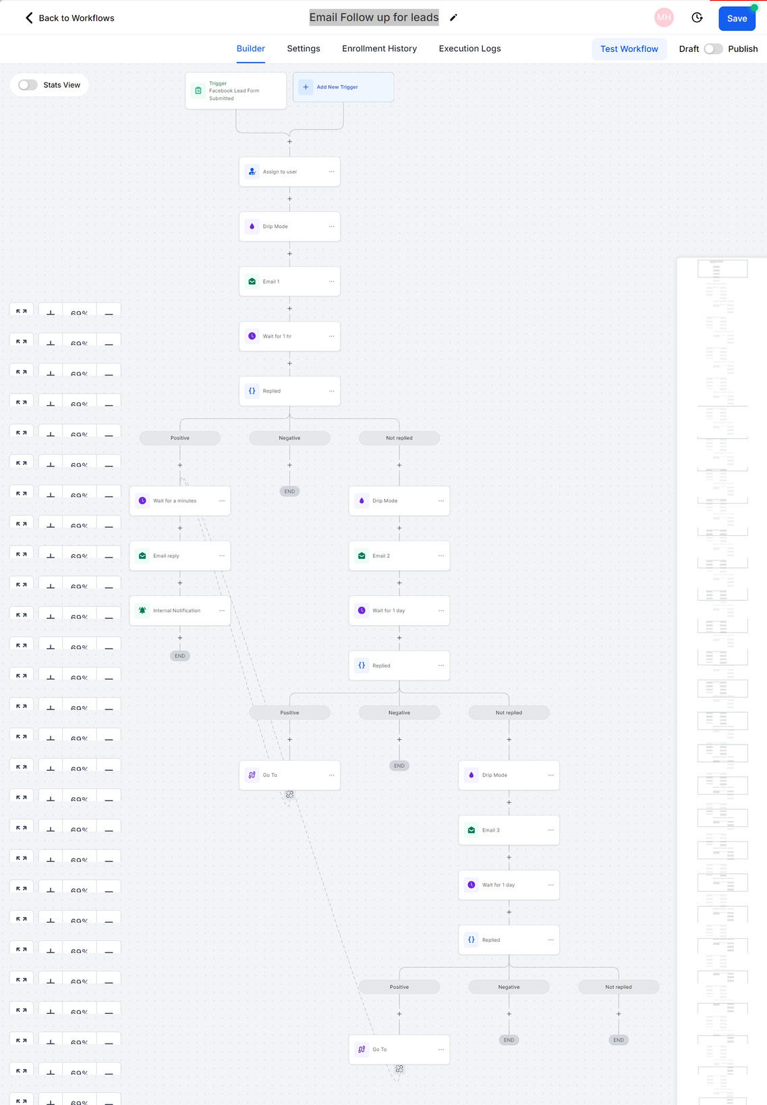Viewport: 767px width, 1105px height.
Task: Open the Email 1 three-dot menu
Action: point(331,281)
